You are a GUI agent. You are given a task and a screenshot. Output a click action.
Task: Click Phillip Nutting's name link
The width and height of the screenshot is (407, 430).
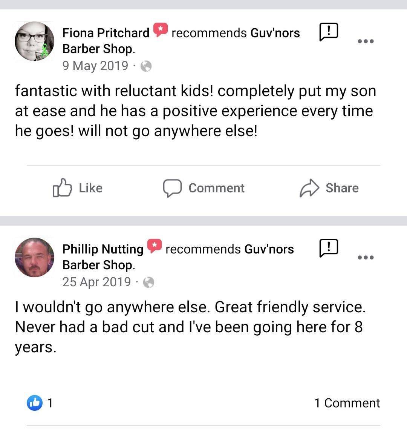pyautogui.click(x=103, y=249)
